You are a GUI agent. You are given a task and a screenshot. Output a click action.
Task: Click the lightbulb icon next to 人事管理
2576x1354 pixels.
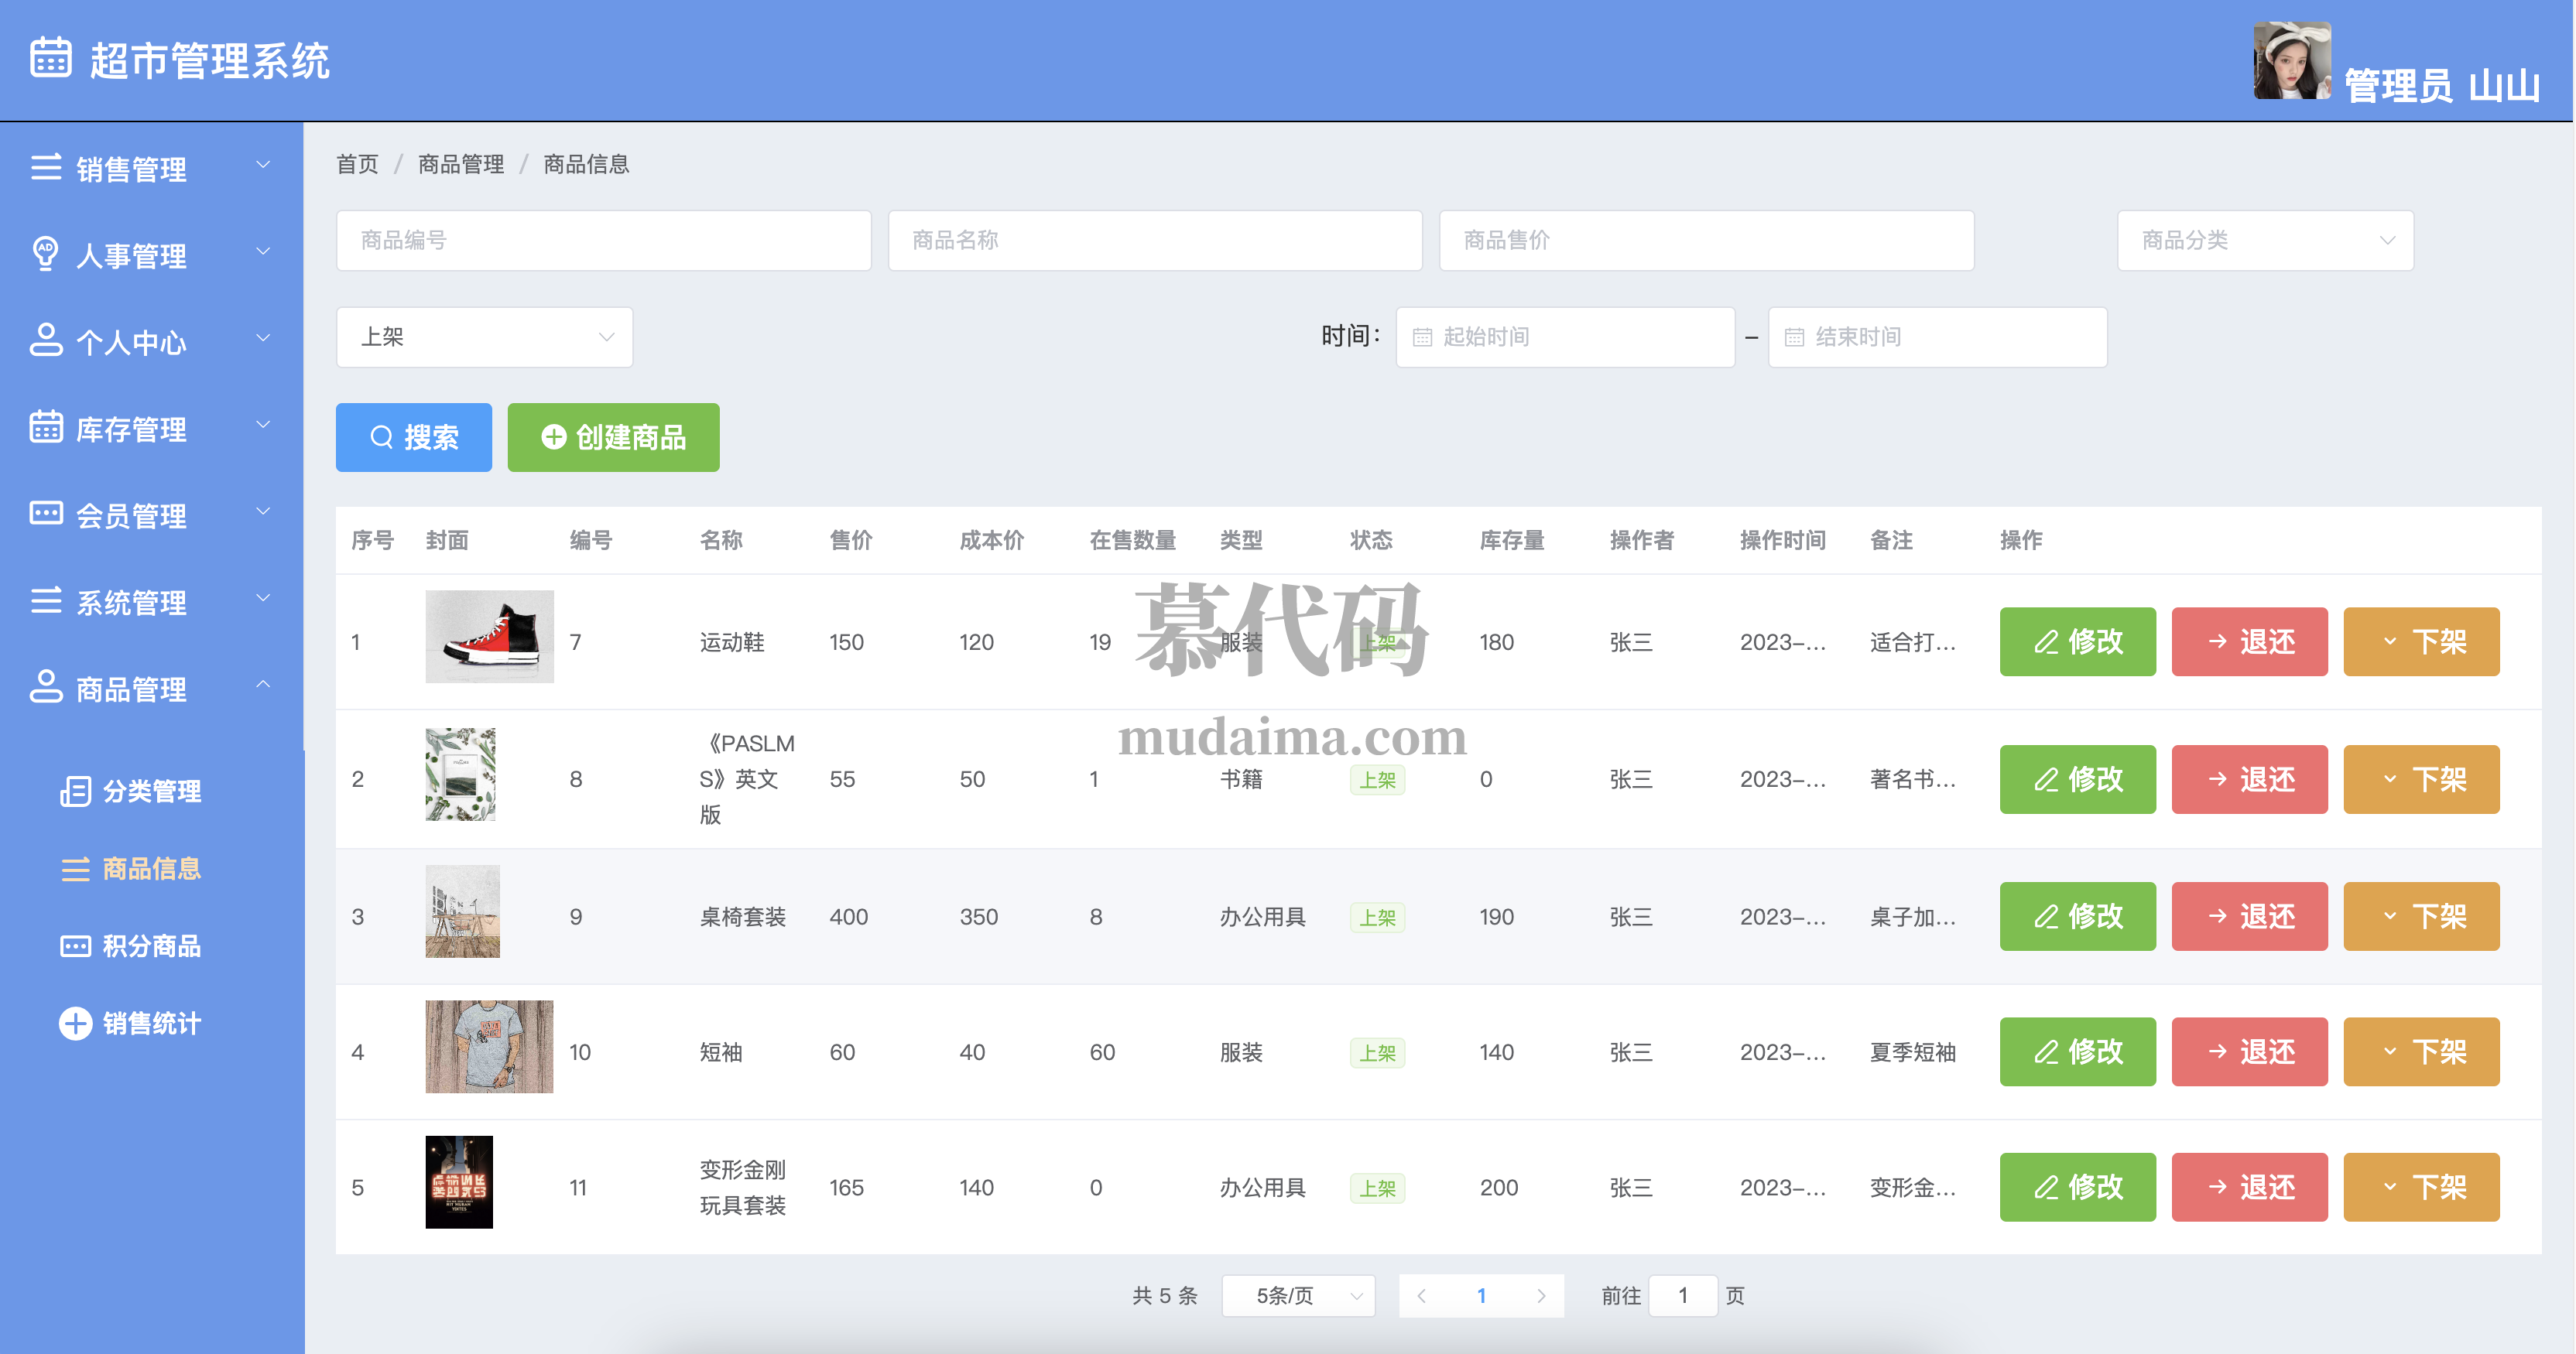point(45,253)
